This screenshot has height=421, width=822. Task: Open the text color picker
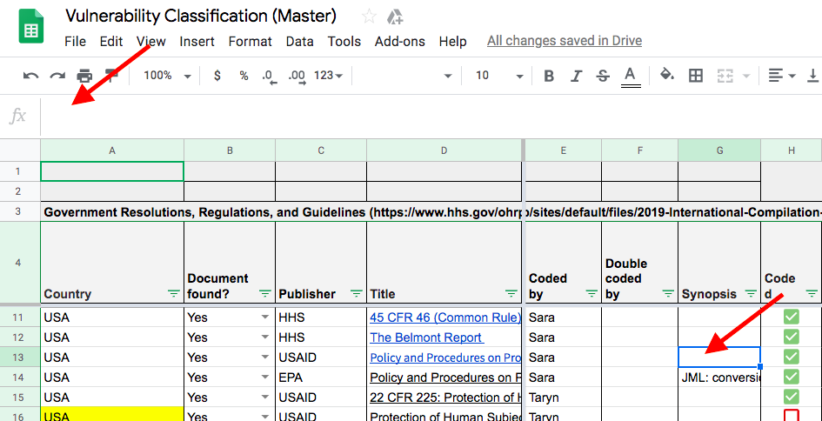click(630, 77)
